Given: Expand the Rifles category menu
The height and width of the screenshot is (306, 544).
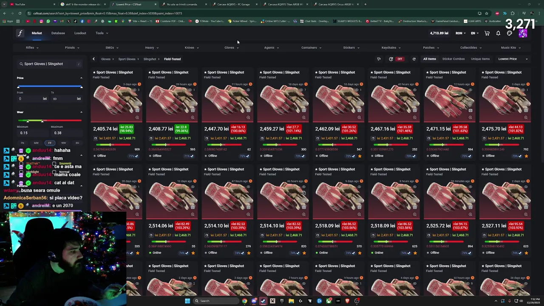Looking at the screenshot, I should [x=32, y=48].
